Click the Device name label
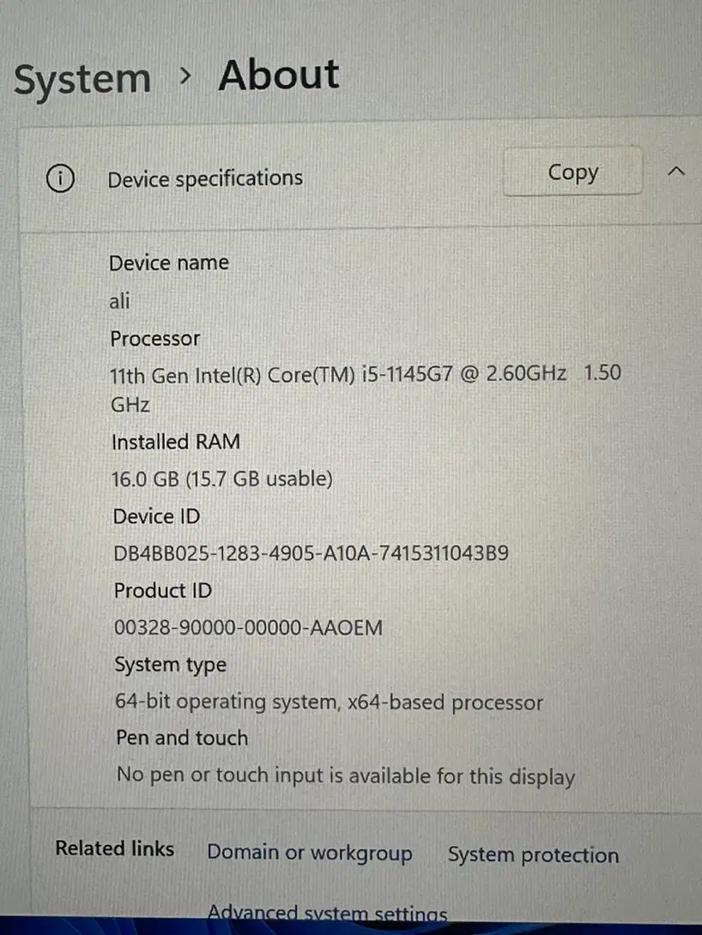702x935 pixels. tap(169, 262)
